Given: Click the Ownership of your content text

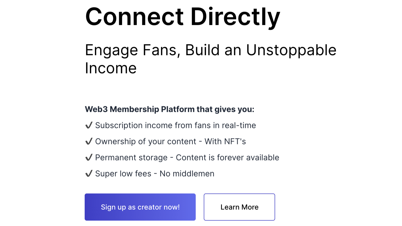Looking at the screenshot, I should [145, 141].
